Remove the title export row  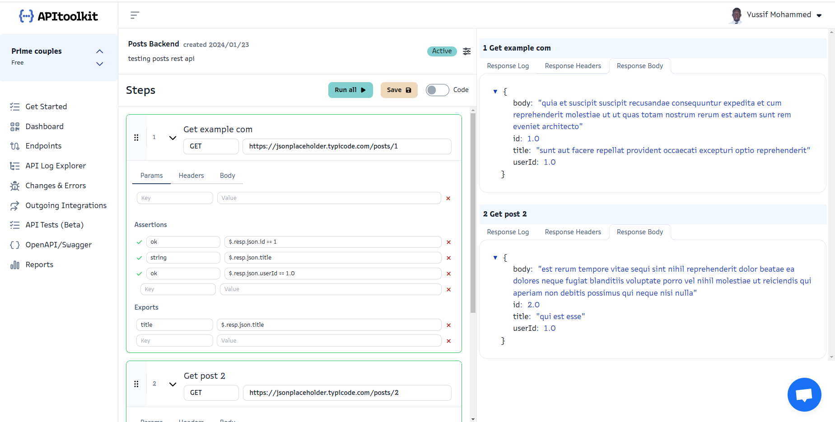coord(449,325)
